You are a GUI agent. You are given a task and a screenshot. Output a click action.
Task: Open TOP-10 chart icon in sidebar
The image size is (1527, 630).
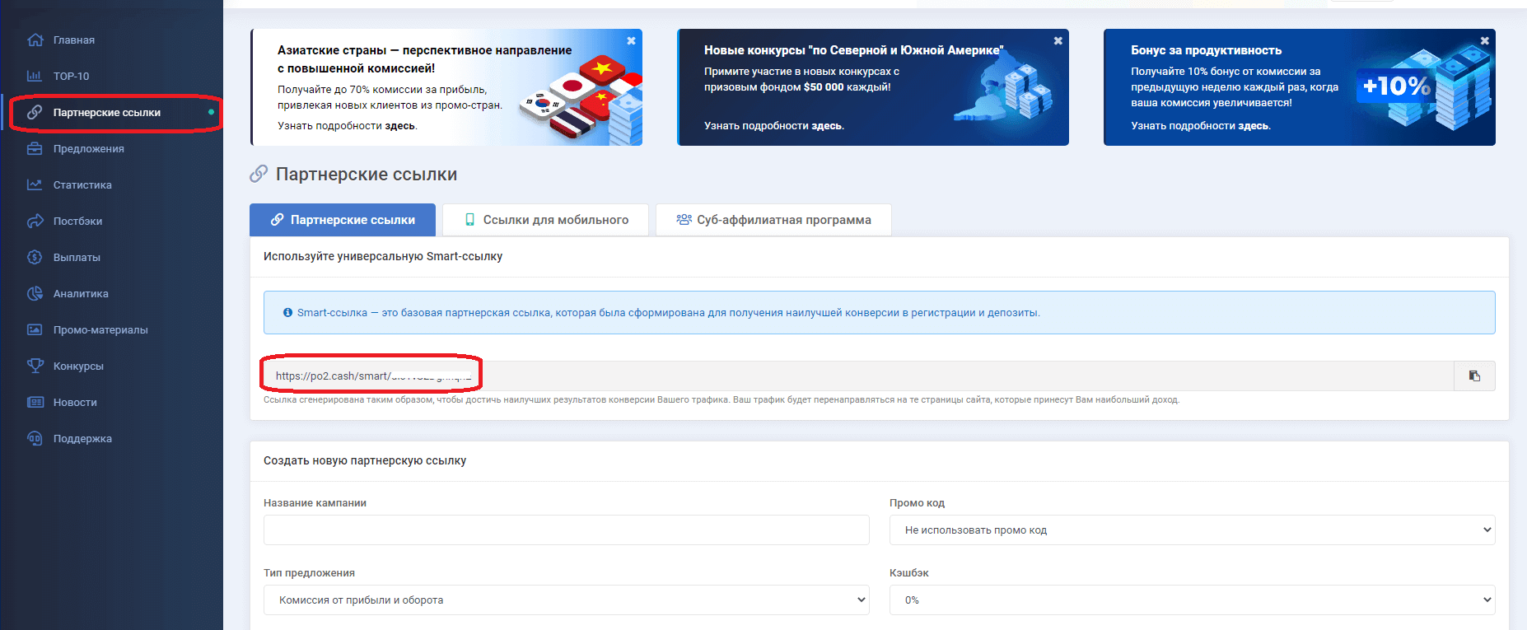[35, 76]
